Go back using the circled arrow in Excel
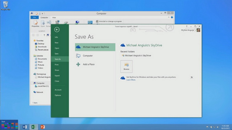This screenshot has width=232, height=130. (57, 30)
